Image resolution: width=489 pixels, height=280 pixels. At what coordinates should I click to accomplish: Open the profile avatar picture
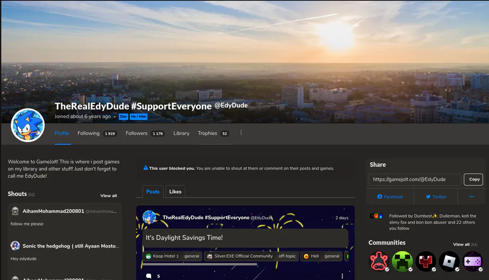pos(28,125)
